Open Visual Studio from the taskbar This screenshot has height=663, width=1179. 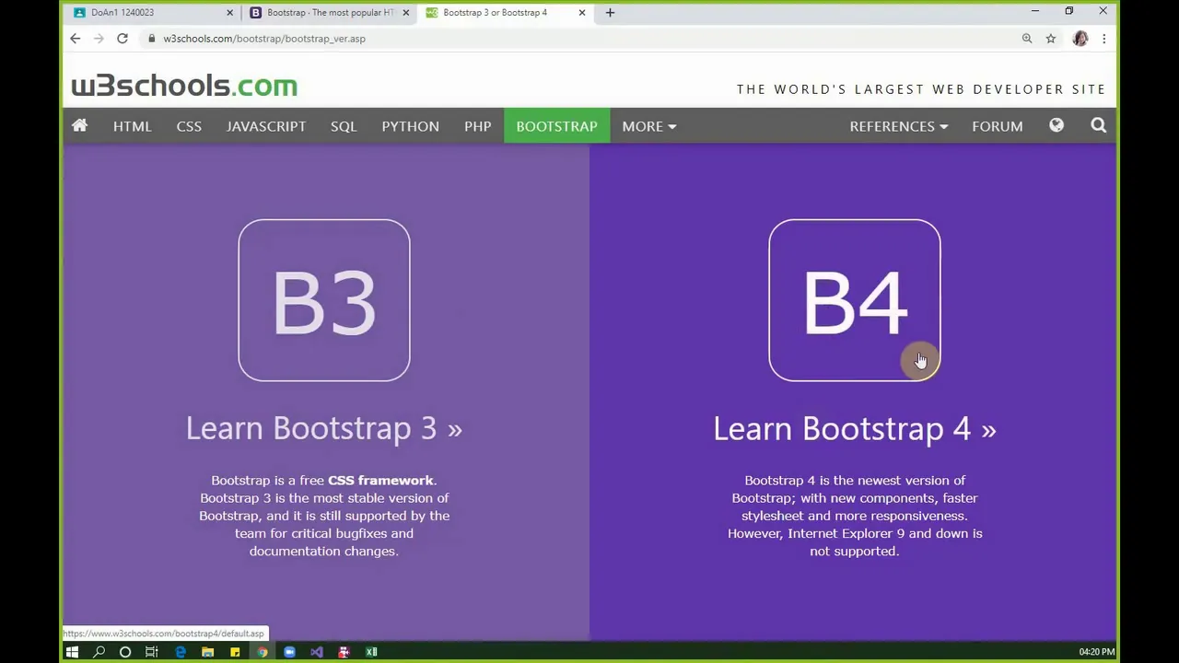[317, 652]
